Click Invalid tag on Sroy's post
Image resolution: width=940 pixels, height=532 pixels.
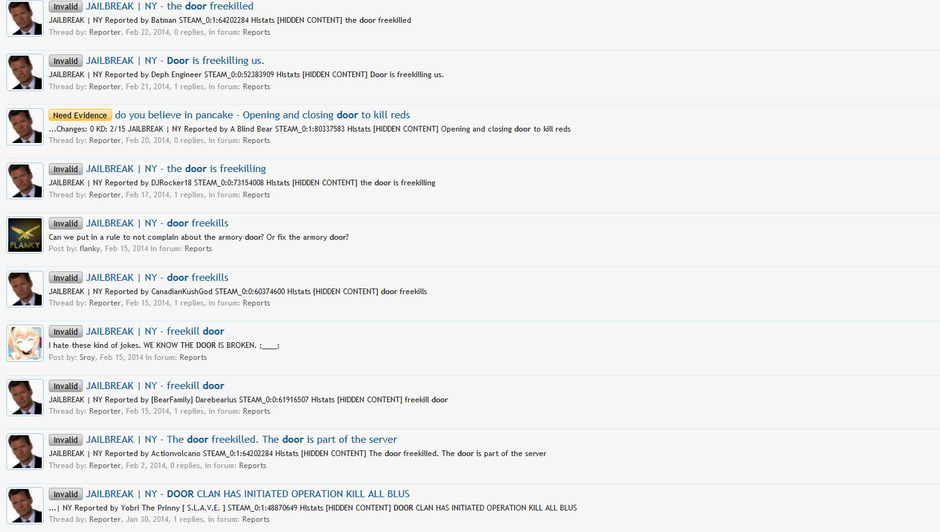click(x=66, y=331)
